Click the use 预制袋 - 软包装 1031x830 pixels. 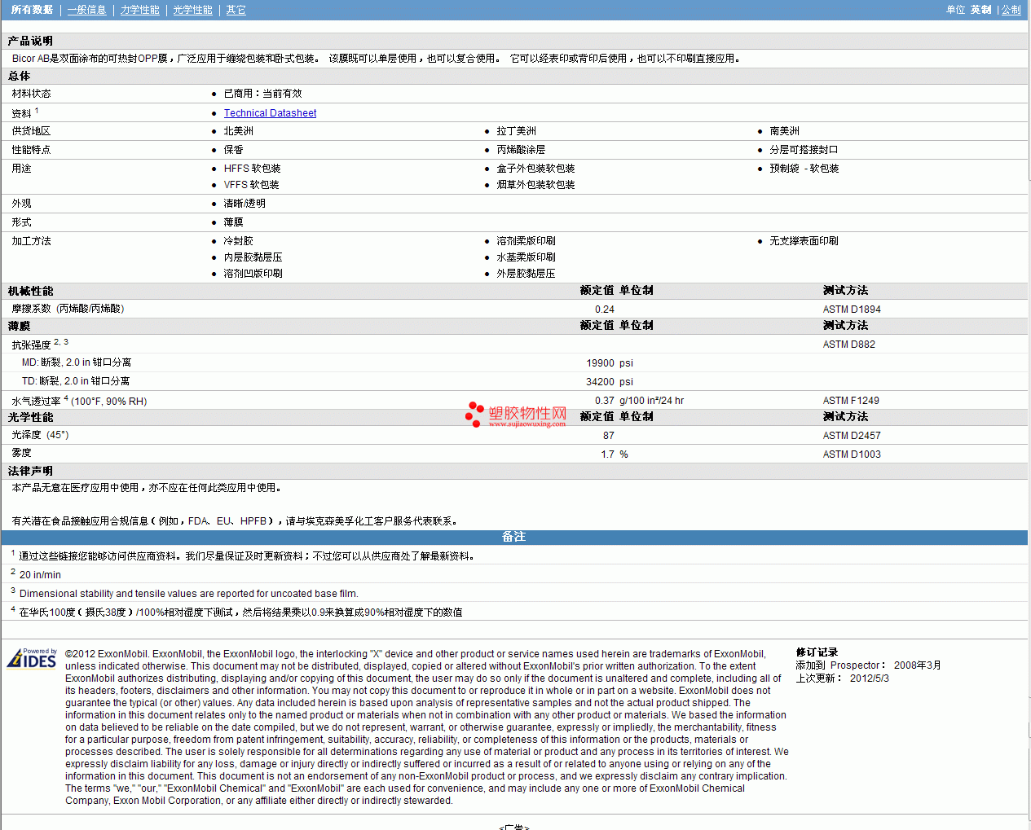tap(804, 169)
